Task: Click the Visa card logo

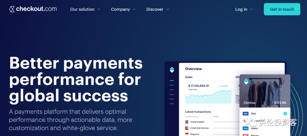Action: click(x=246, y=113)
